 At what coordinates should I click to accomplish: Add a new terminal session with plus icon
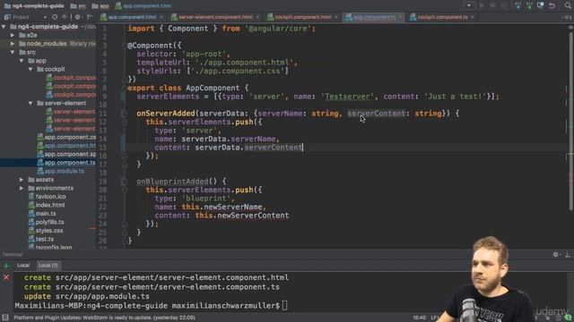tap(6, 267)
